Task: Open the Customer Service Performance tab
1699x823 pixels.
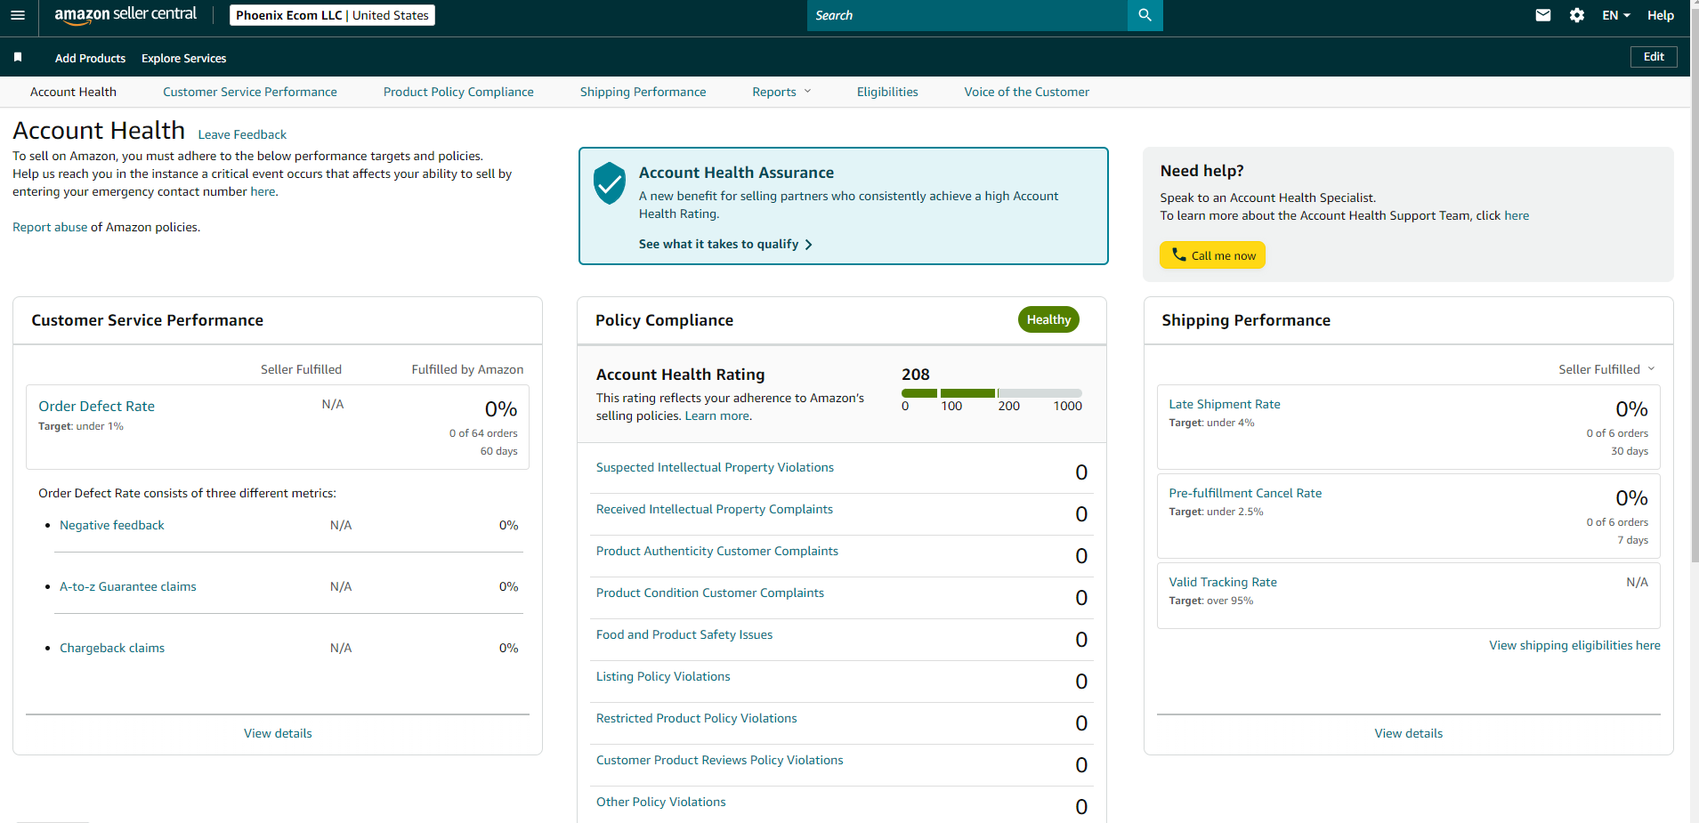Action: pyautogui.click(x=250, y=92)
